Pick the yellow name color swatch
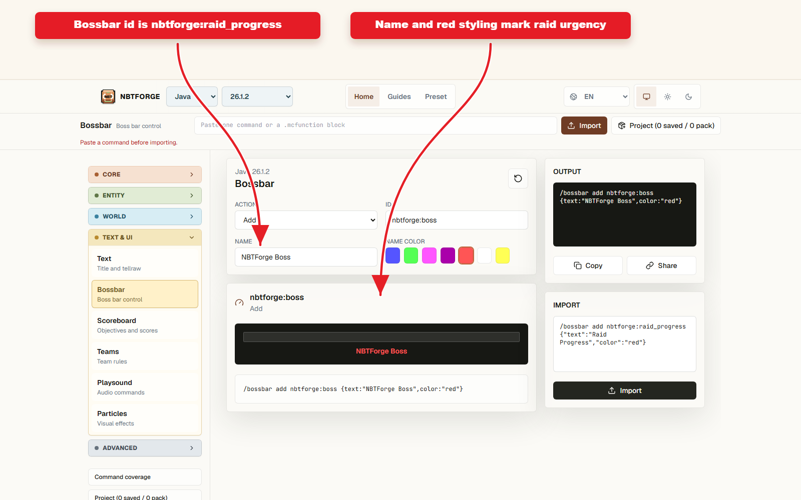Viewport: 801px width, 500px height. [503, 255]
